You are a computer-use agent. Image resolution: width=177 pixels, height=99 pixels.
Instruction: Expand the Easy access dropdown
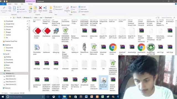click(x=58, y=9)
